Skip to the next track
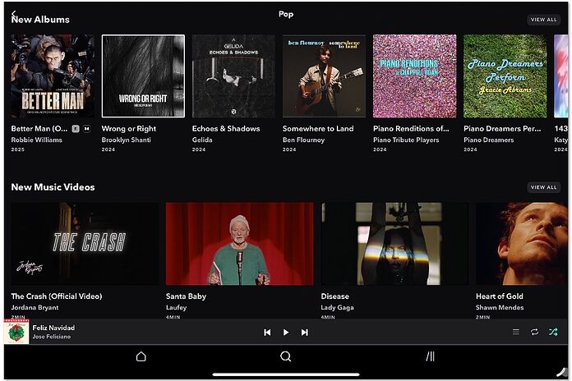The height and width of the screenshot is (381, 572). coord(305,333)
